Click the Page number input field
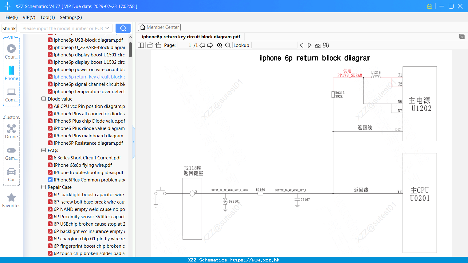The height and width of the screenshot is (263, 468). 185,45
